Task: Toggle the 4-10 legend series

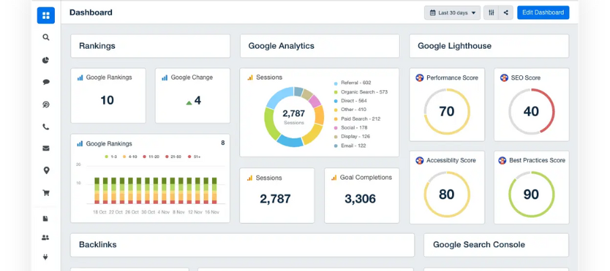Action: click(x=129, y=157)
